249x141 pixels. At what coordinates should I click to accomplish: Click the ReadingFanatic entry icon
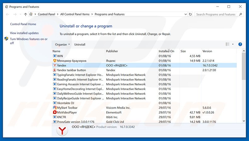click(x=55, y=79)
